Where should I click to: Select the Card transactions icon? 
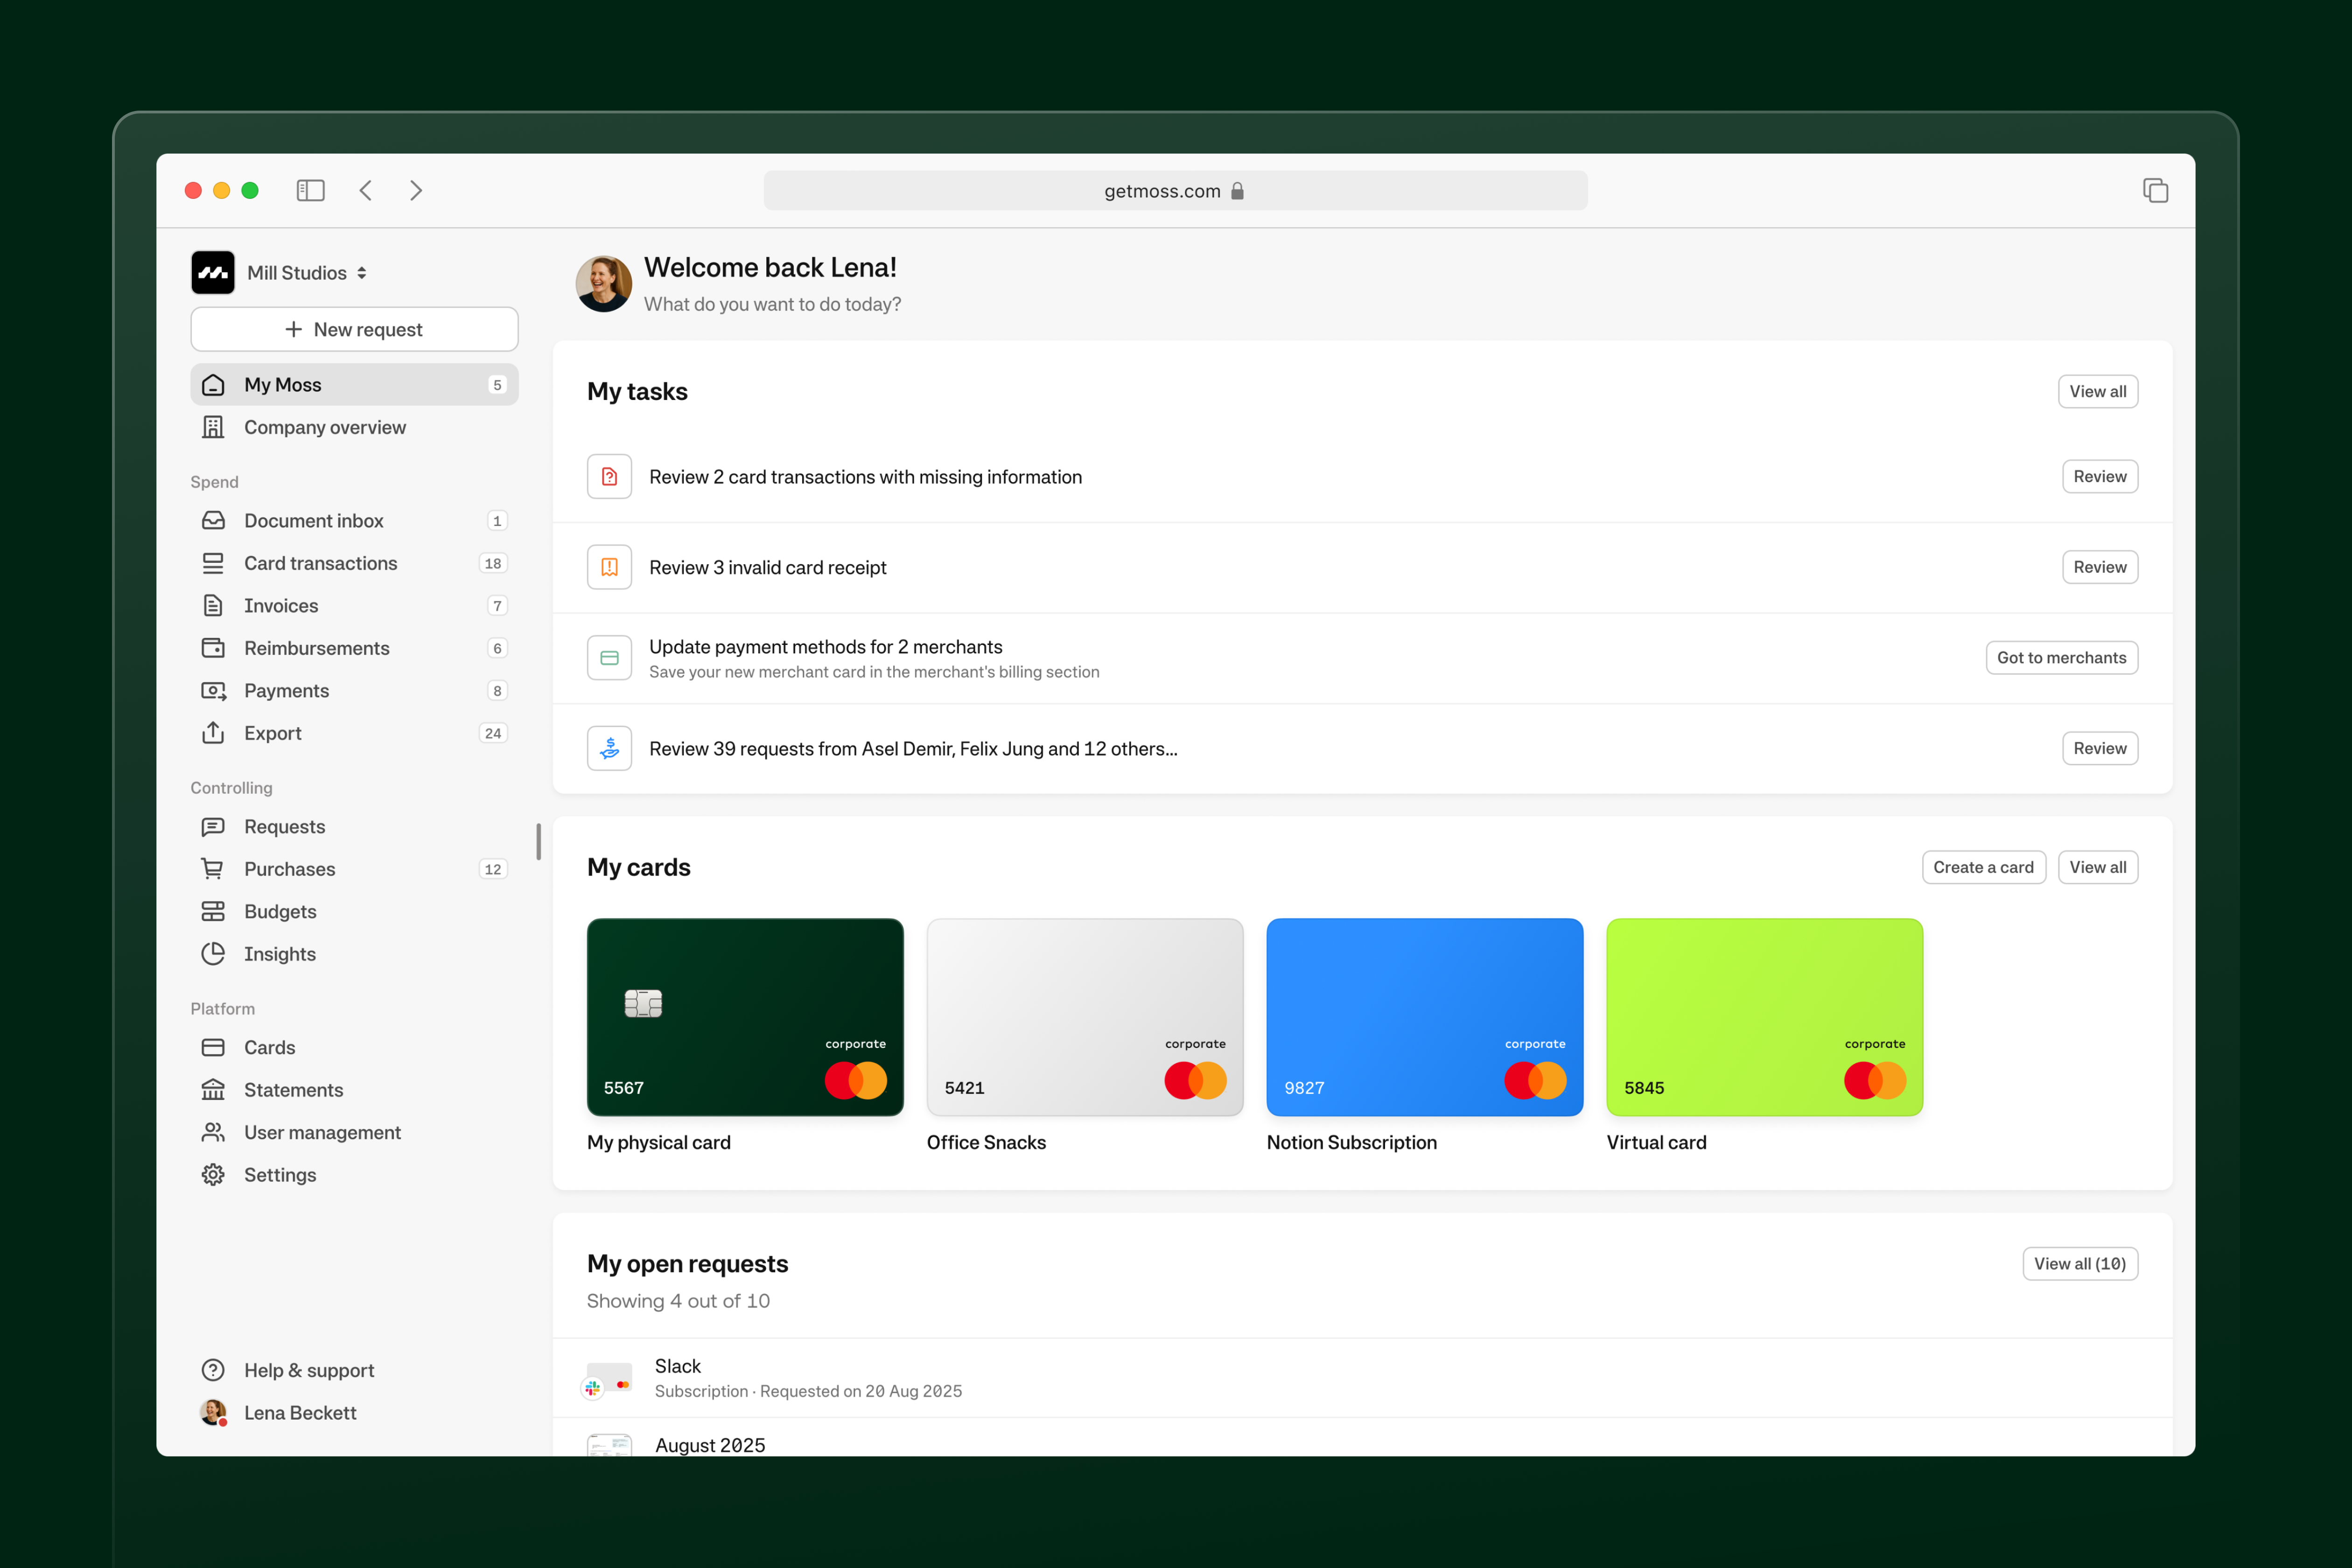pos(213,563)
